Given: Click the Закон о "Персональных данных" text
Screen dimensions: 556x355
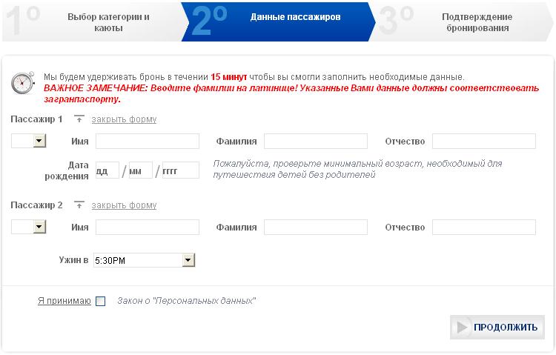Looking at the screenshot, I should 187,301.
